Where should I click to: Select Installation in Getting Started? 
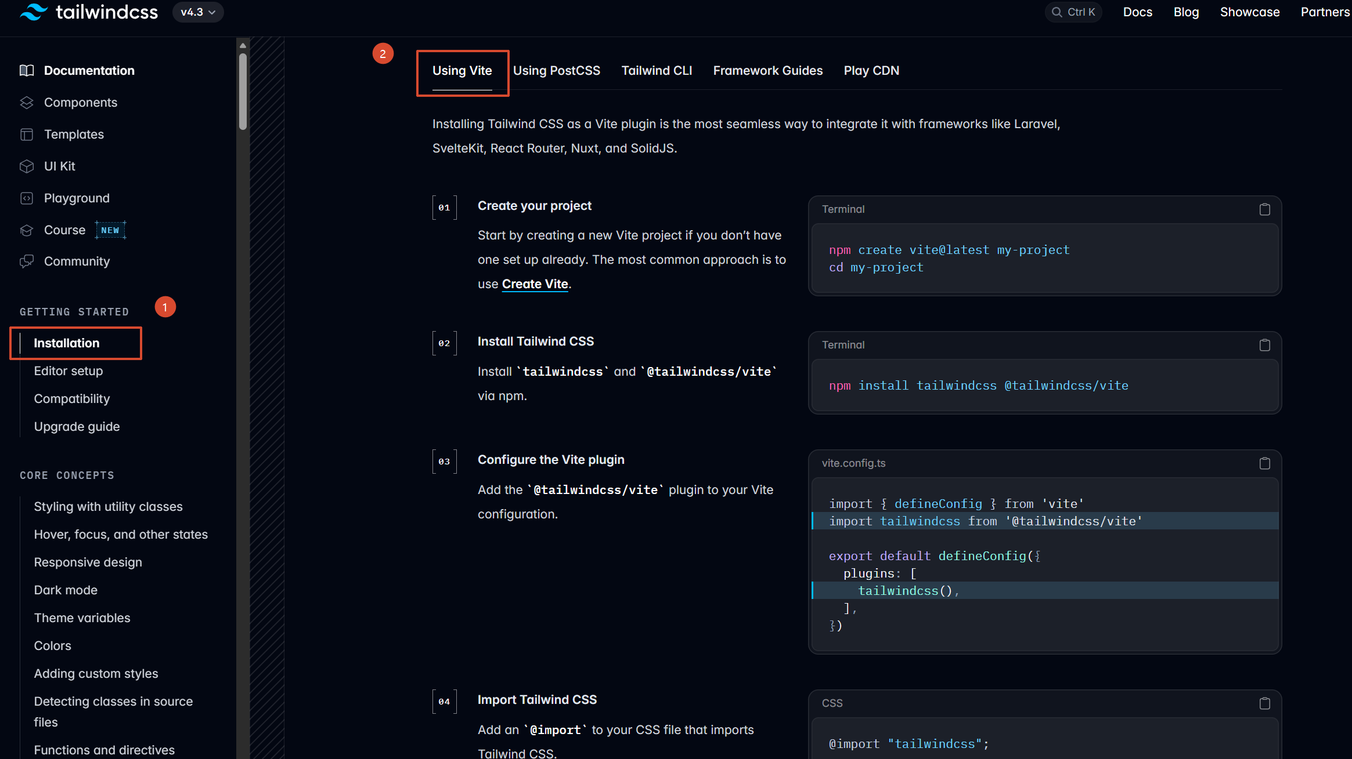(x=67, y=343)
